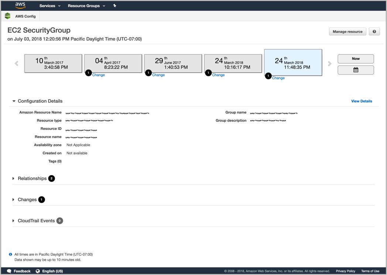Click the AWS Config service icon
The width and height of the screenshot is (387, 275).
tap(8, 16)
